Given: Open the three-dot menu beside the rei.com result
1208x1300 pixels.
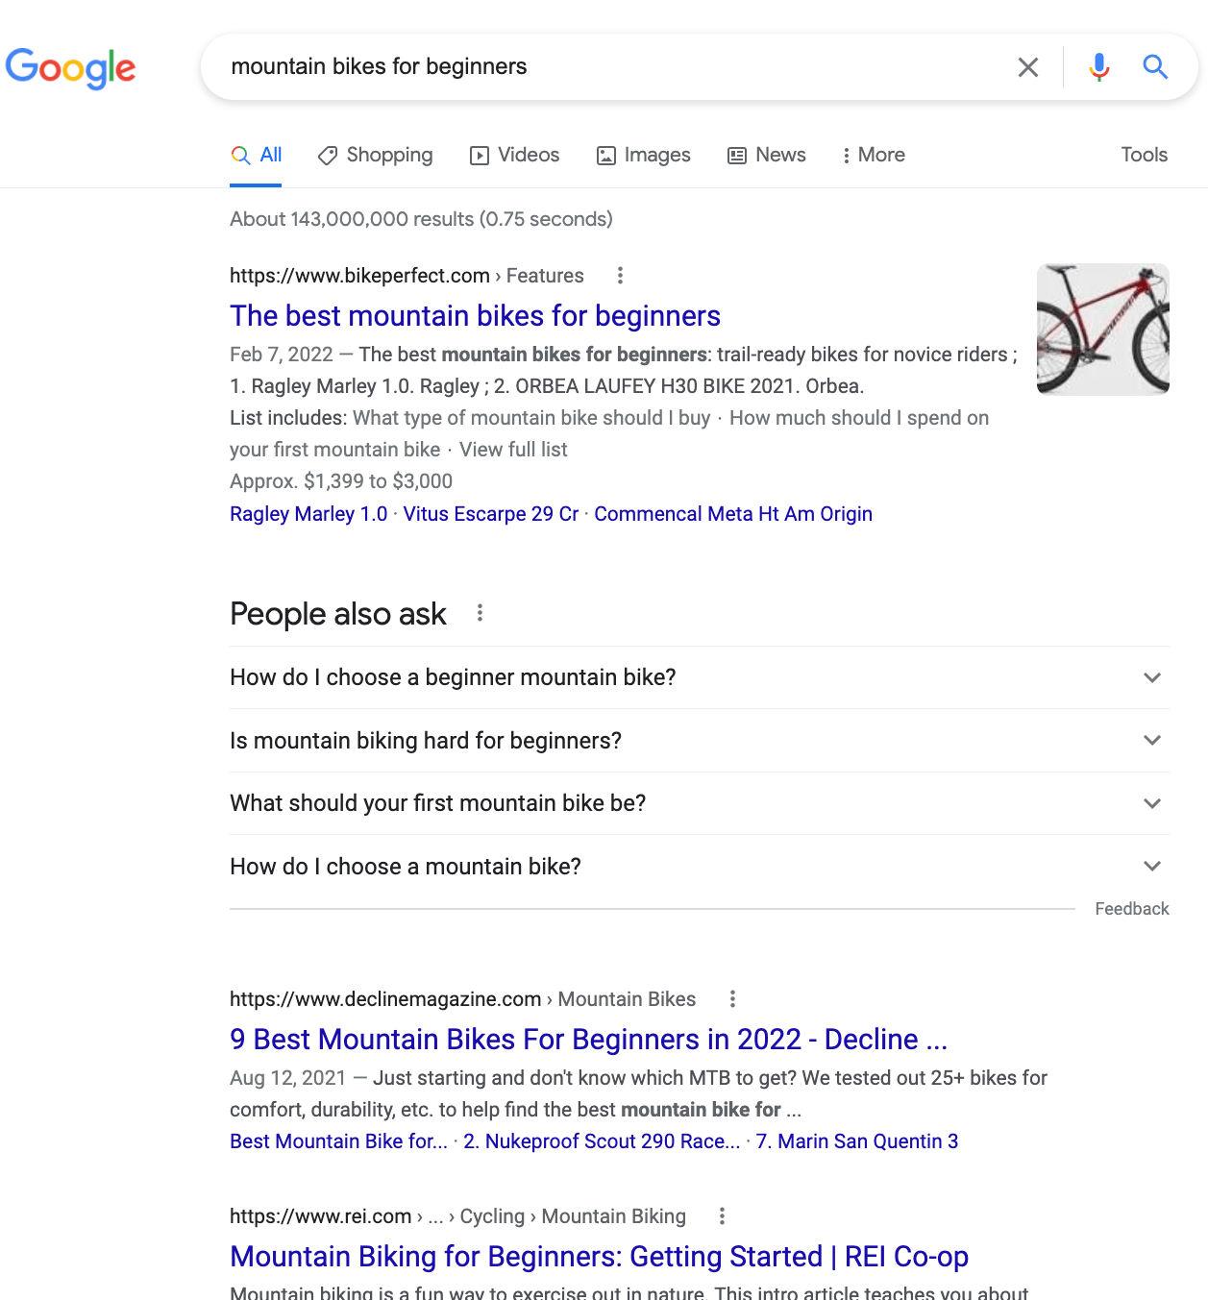Looking at the screenshot, I should coord(722,1216).
